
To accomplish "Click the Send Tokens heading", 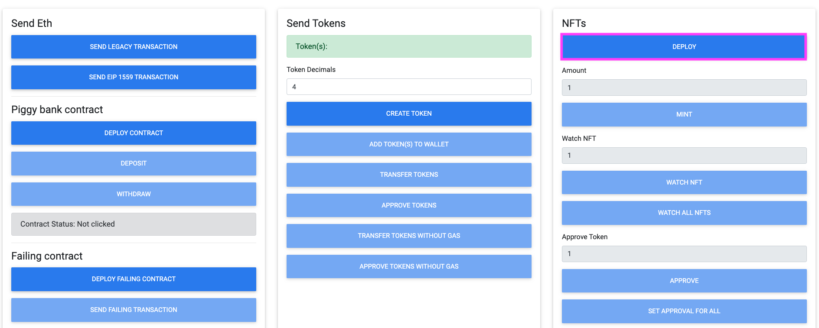I will tap(316, 23).
